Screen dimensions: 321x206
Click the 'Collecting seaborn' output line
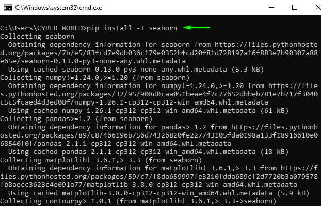pos(37,37)
